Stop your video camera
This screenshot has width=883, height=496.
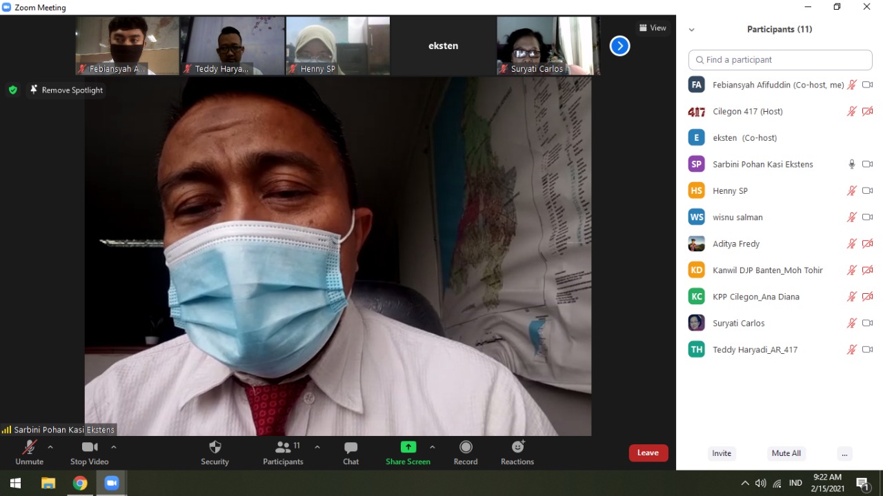point(89,453)
